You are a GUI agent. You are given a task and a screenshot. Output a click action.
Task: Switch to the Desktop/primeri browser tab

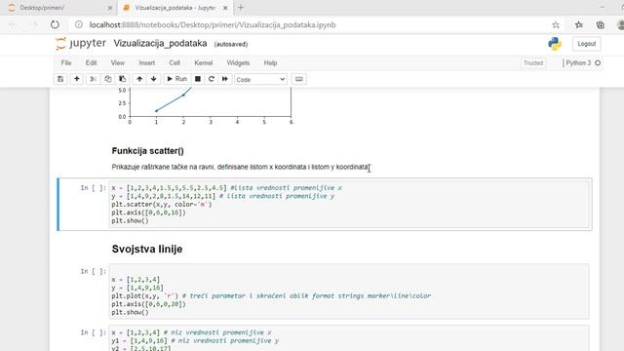click(59, 8)
